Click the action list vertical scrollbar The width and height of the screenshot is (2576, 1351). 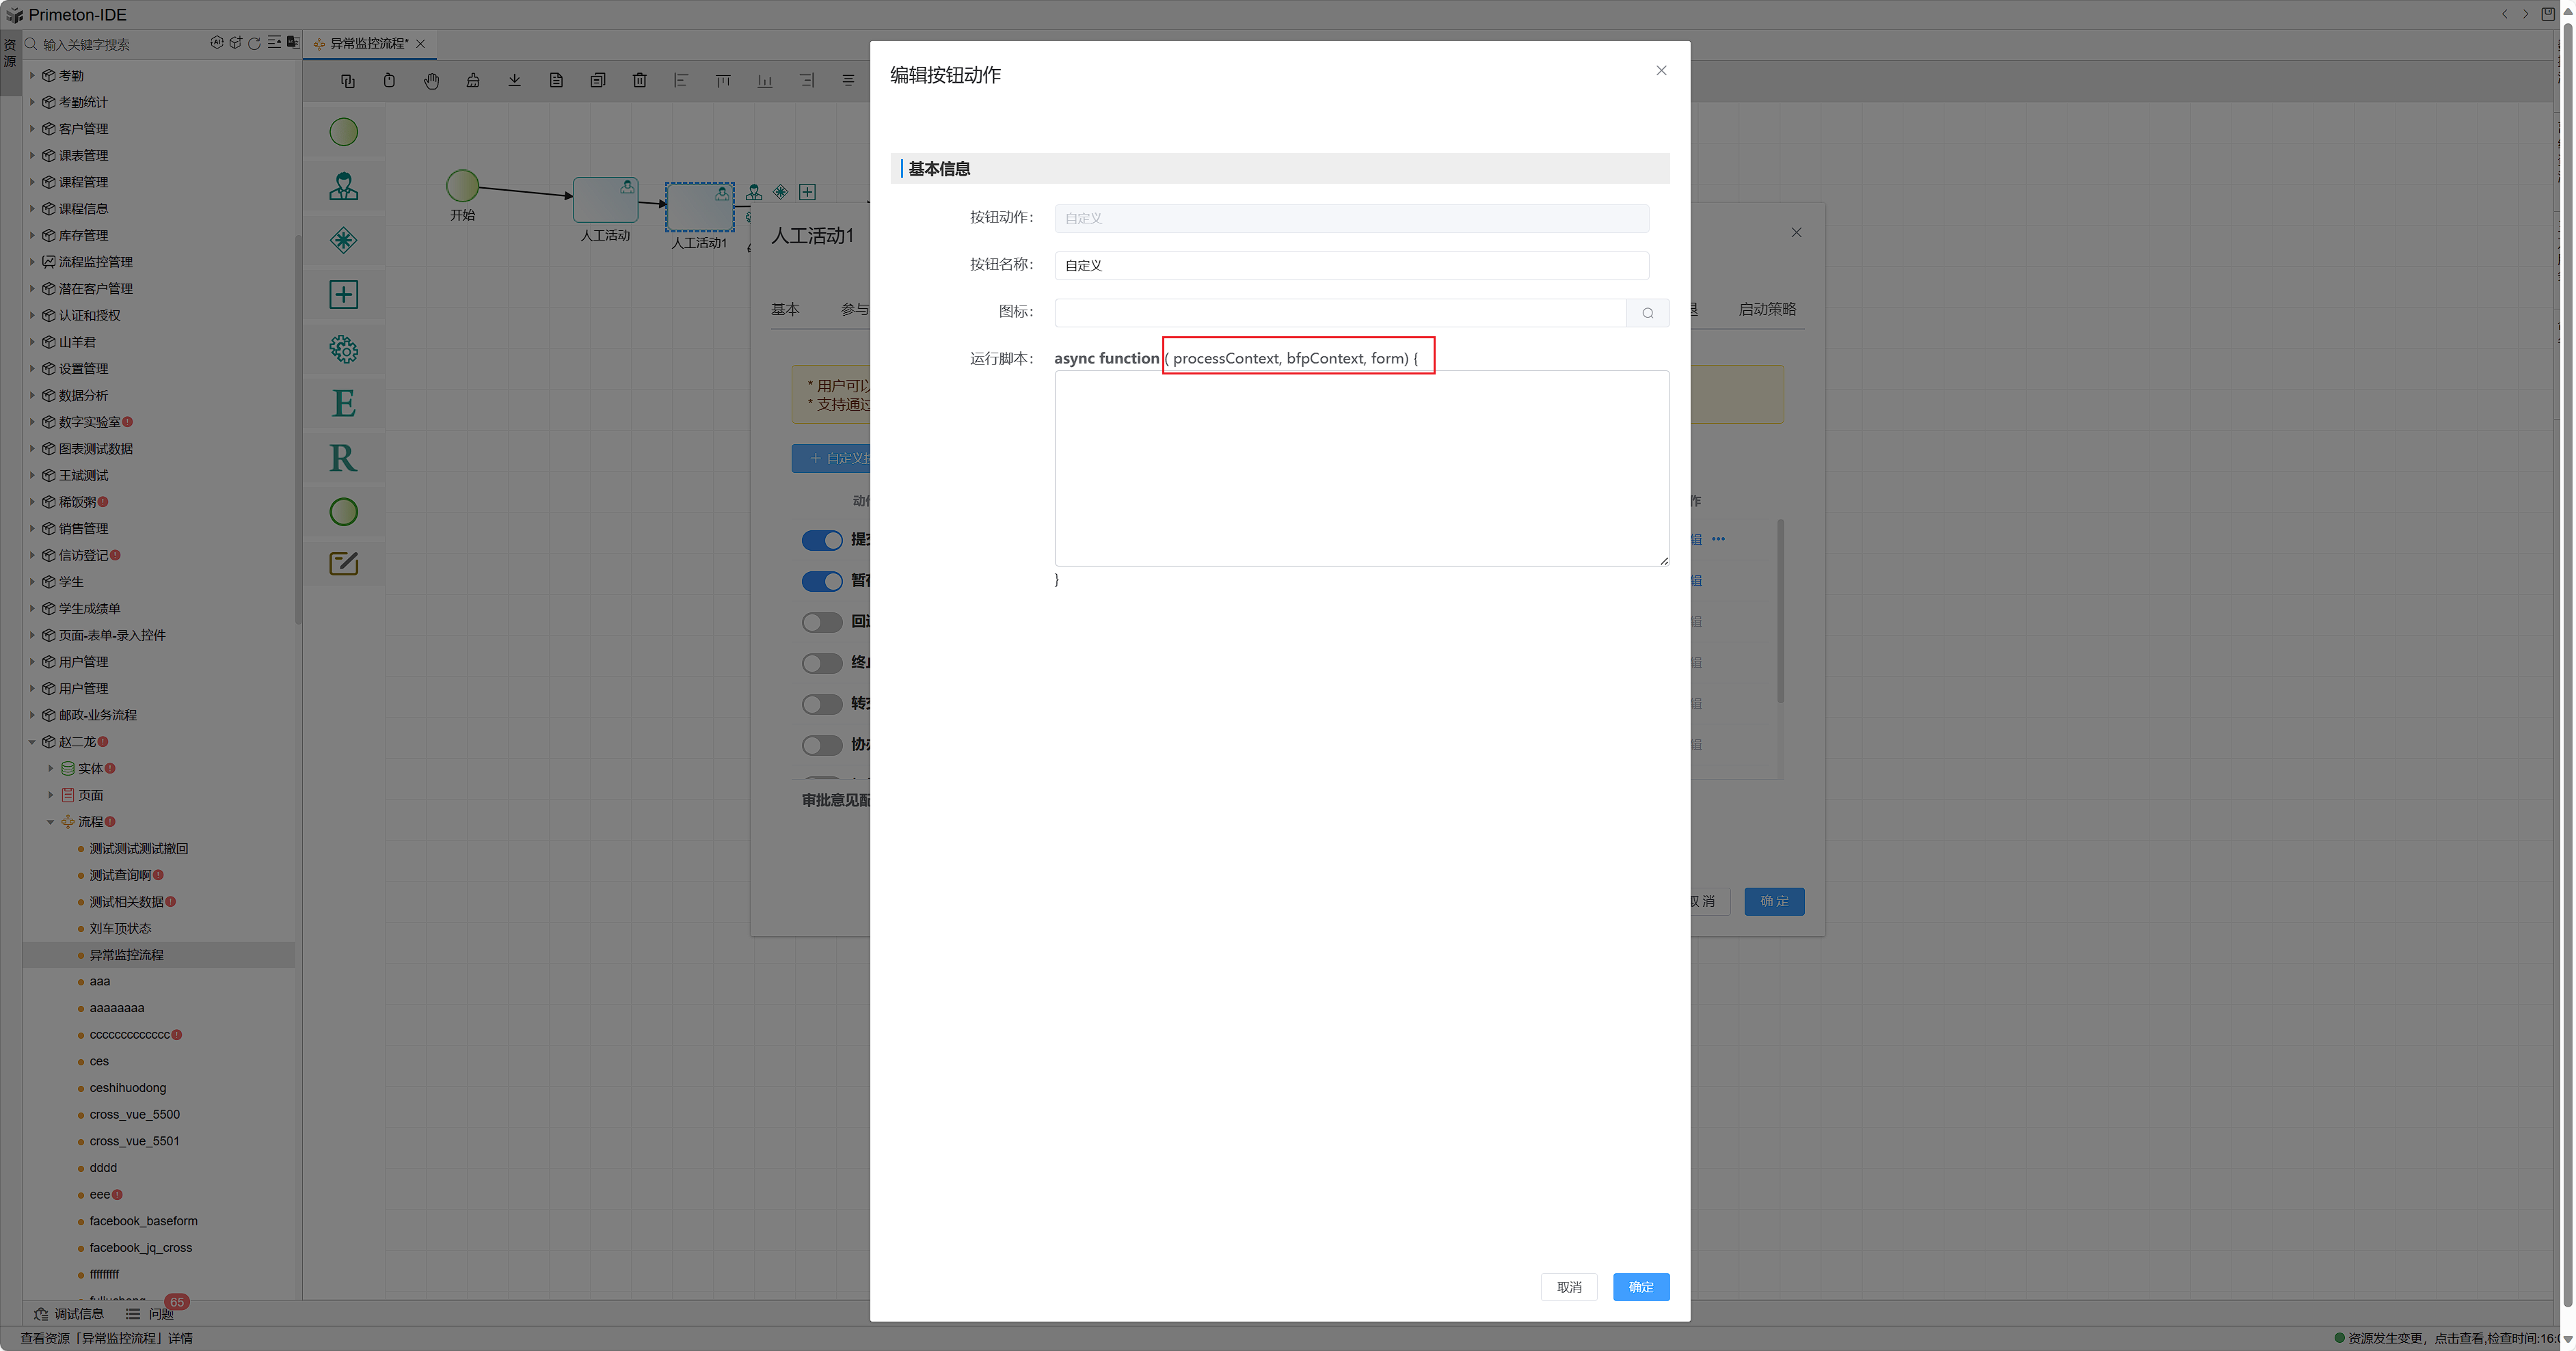pos(1780,612)
